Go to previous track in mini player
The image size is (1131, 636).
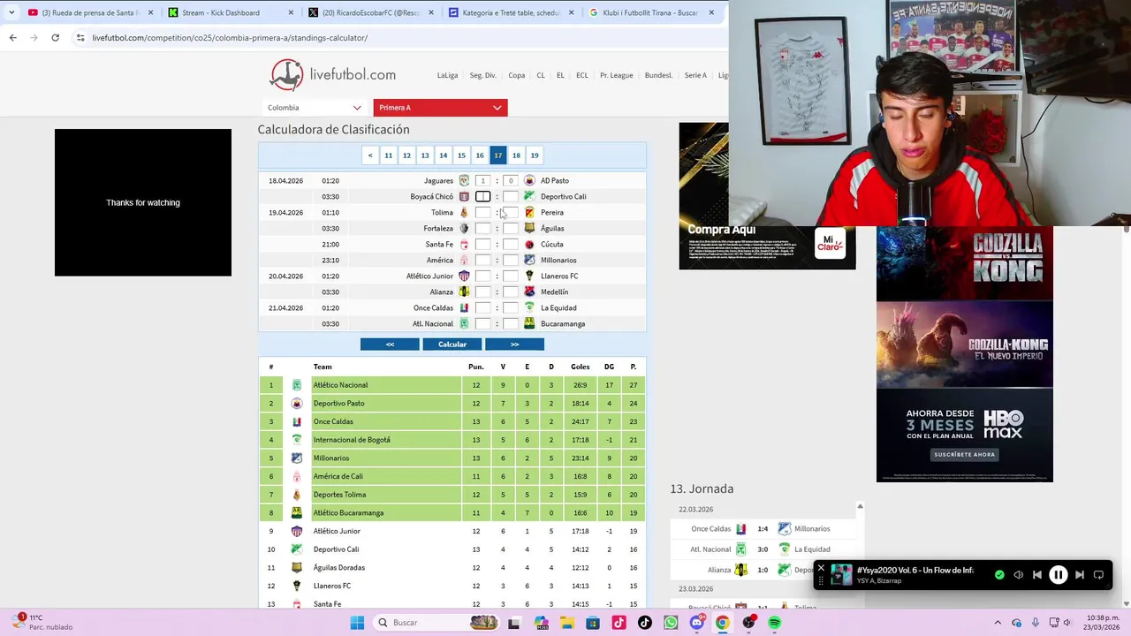(x=1037, y=575)
